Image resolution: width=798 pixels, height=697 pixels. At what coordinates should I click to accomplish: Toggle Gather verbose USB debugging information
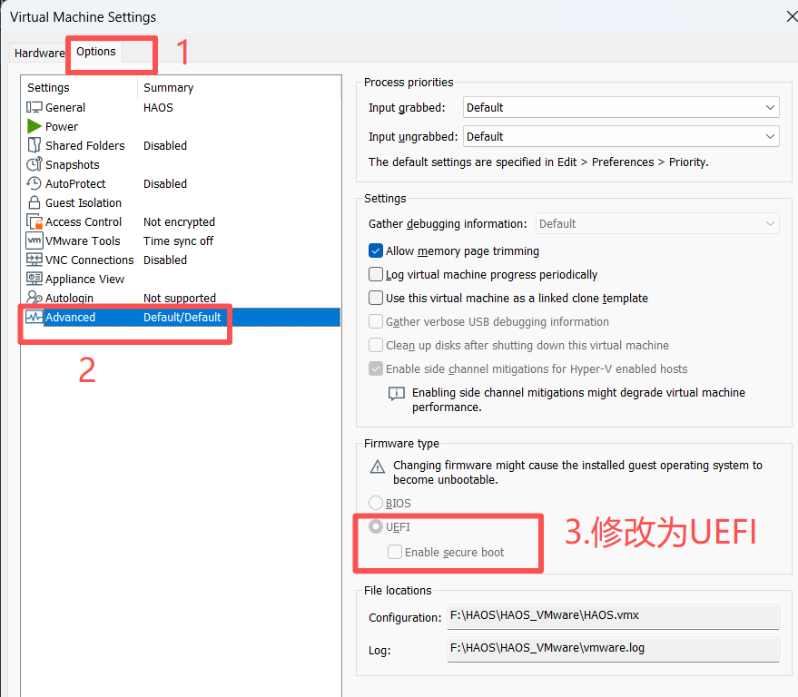[x=376, y=321]
